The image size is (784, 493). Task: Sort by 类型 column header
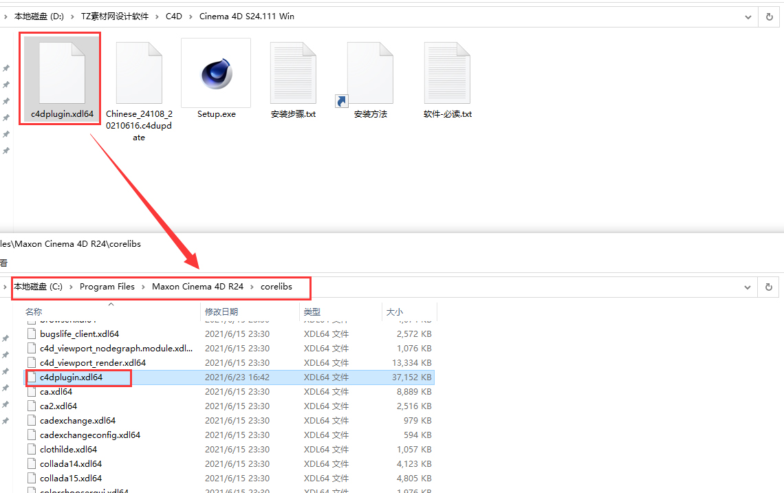(x=312, y=311)
